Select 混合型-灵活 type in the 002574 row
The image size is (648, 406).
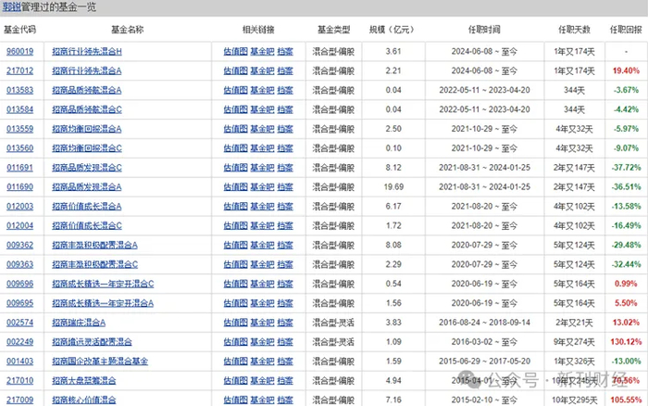(x=333, y=323)
